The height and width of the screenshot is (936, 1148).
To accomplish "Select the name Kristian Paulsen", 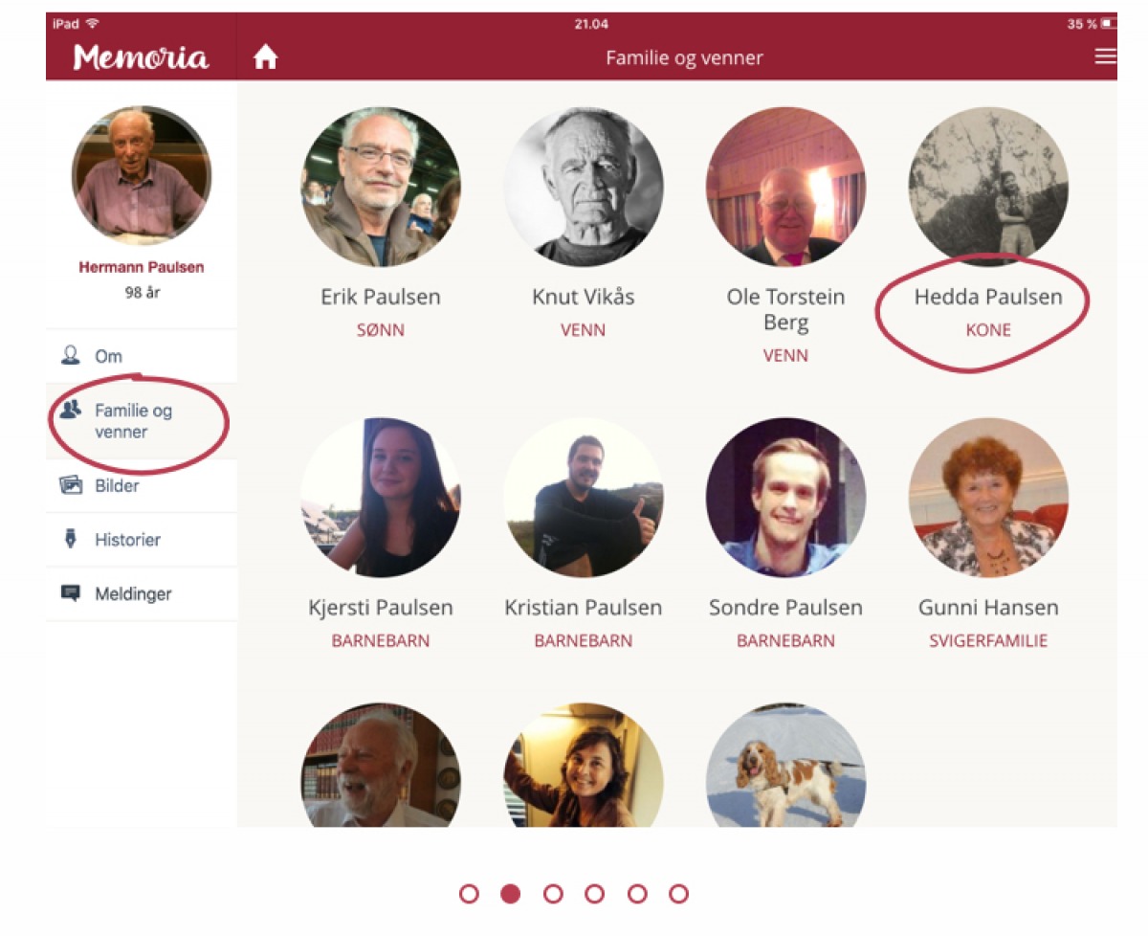I will (x=584, y=608).
